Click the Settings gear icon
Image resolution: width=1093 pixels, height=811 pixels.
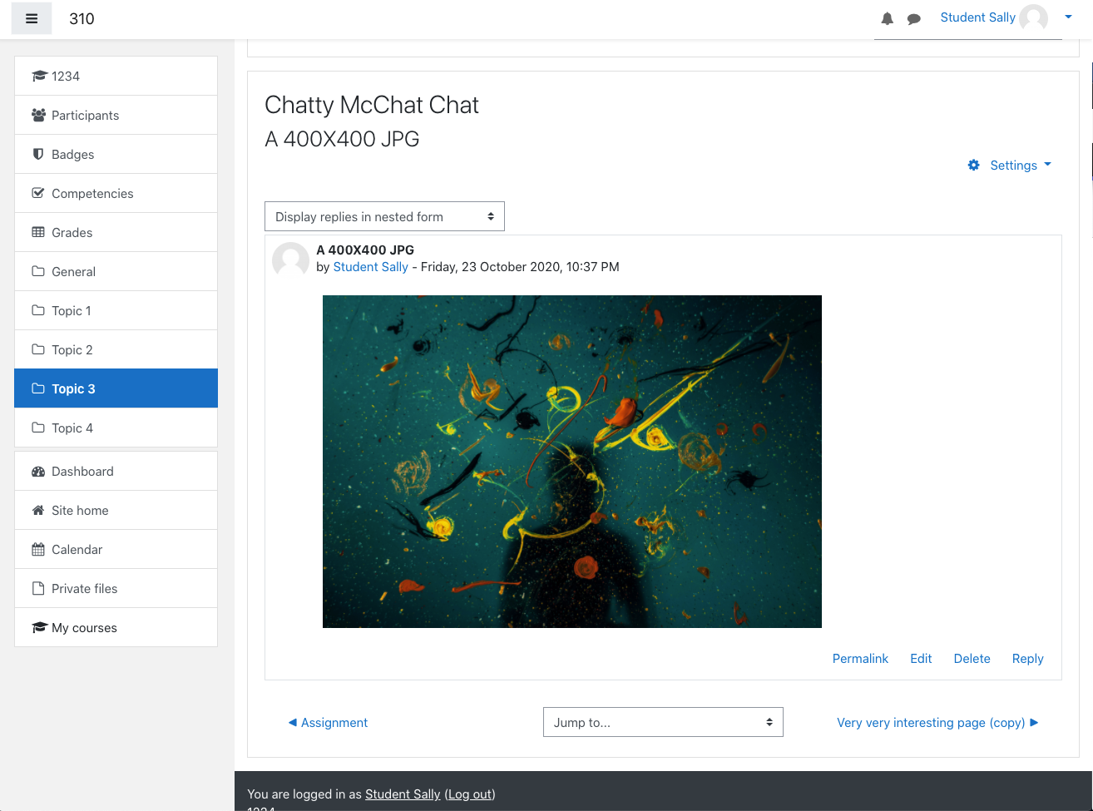973,165
